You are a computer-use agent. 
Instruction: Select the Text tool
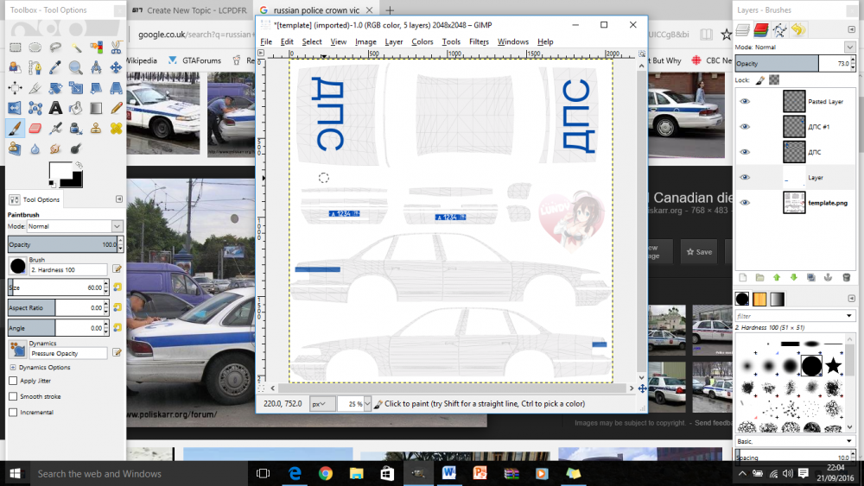(x=55, y=109)
